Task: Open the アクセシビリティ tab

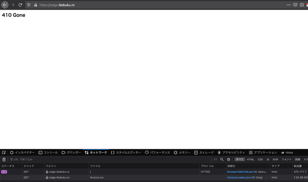Action: tap(231, 153)
